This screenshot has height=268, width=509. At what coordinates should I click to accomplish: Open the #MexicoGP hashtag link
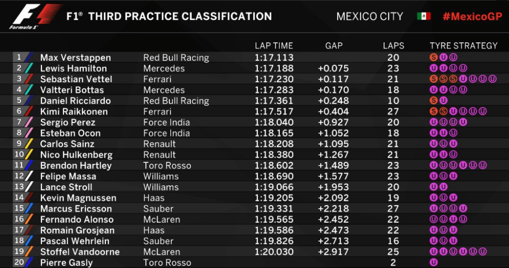(472, 16)
